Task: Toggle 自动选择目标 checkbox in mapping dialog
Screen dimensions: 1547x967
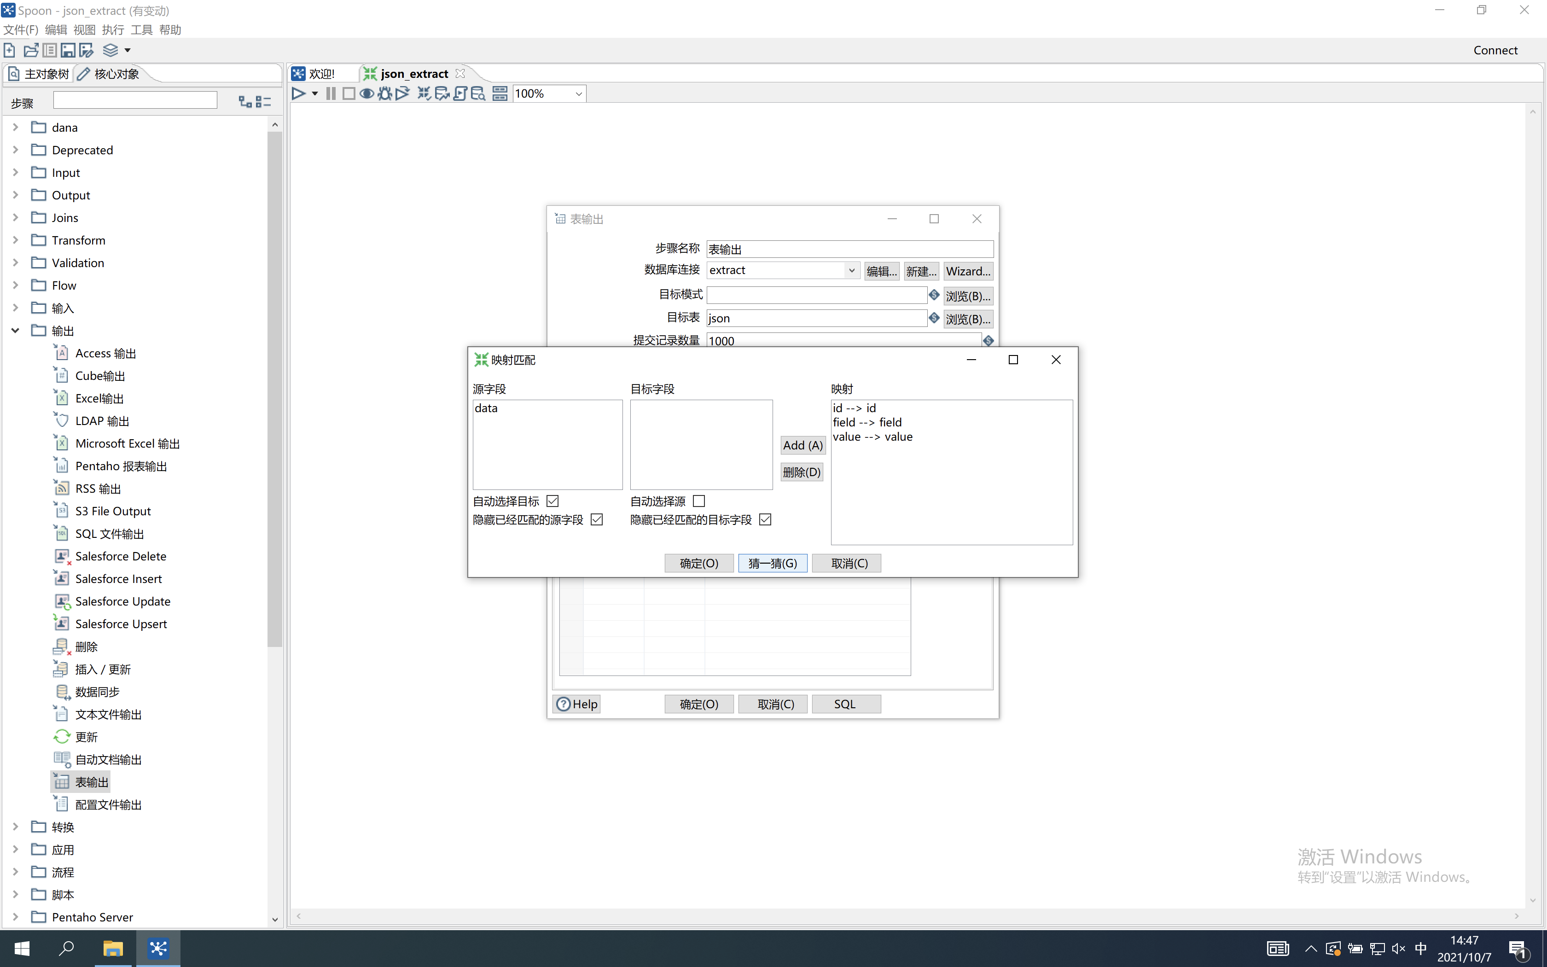Action: [x=552, y=500]
